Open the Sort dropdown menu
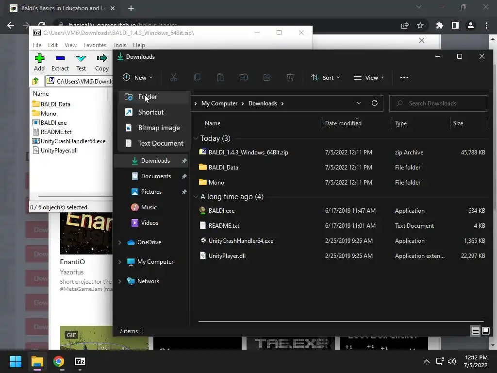 (x=326, y=77)
